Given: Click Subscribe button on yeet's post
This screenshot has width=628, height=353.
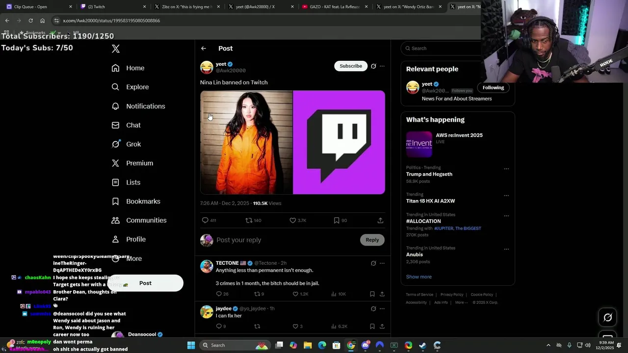Looking at the screenshot, I should coord(351,66).
